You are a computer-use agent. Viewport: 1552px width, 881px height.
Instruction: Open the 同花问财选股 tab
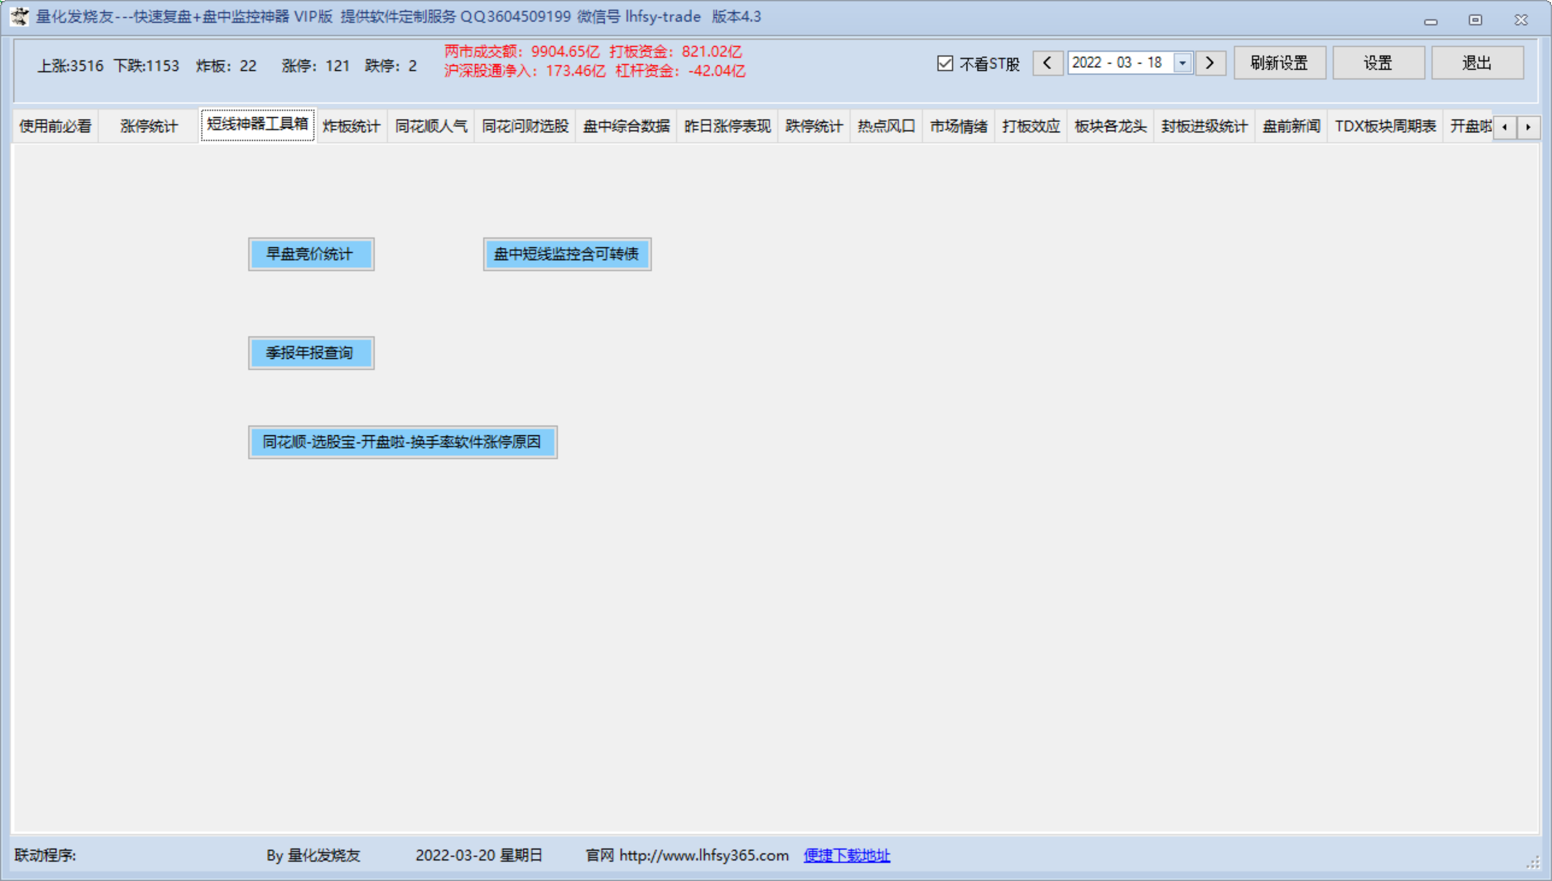[x=525, y=126]
